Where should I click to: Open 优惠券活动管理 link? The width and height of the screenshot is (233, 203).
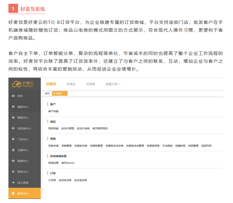tap(135, 146)
